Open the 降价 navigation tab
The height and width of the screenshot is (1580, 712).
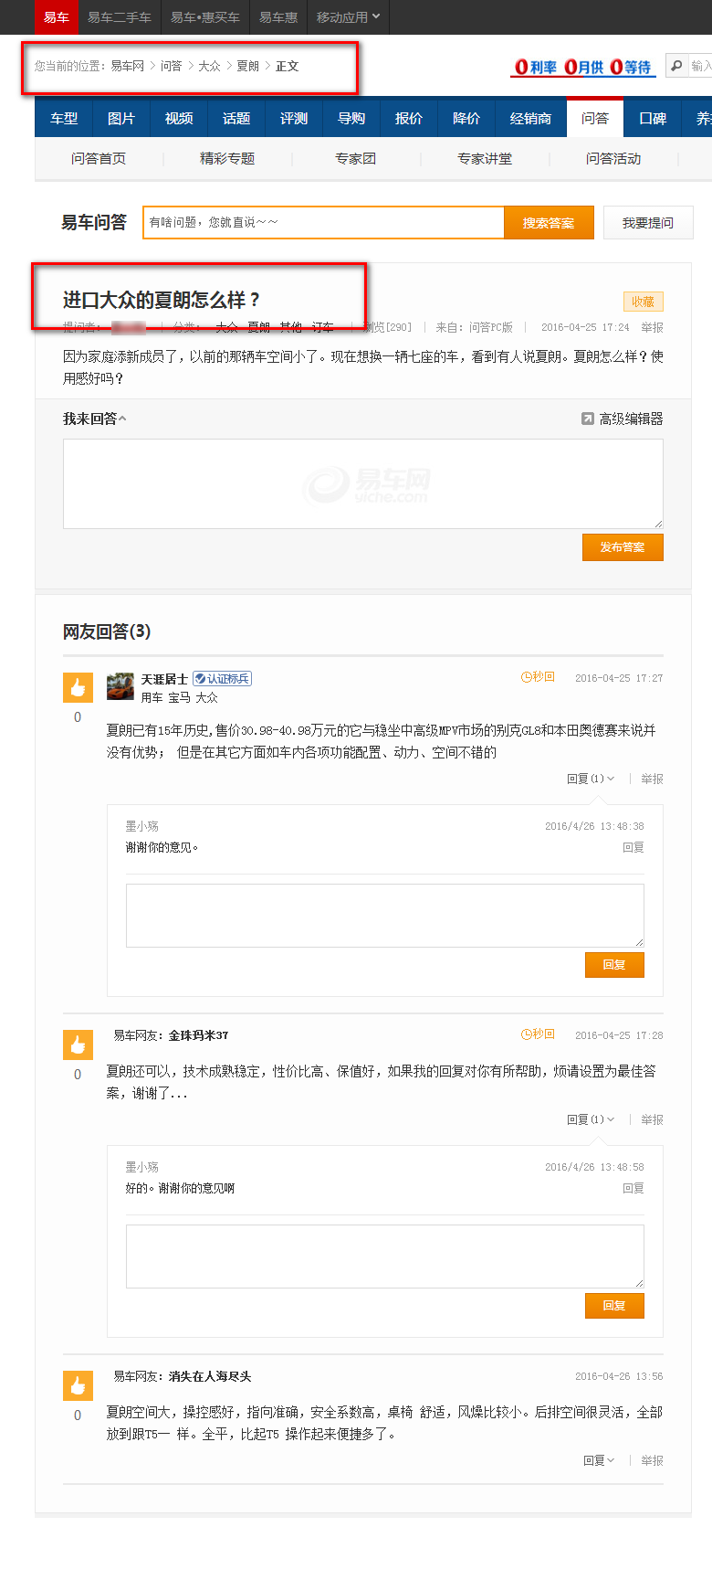click(466, 118)
